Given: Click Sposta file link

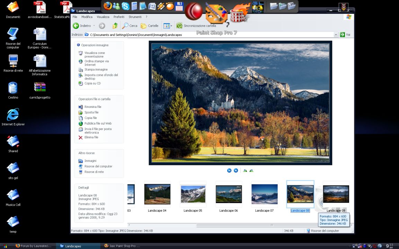Looking at the screenshot, I should pos(91,112).
